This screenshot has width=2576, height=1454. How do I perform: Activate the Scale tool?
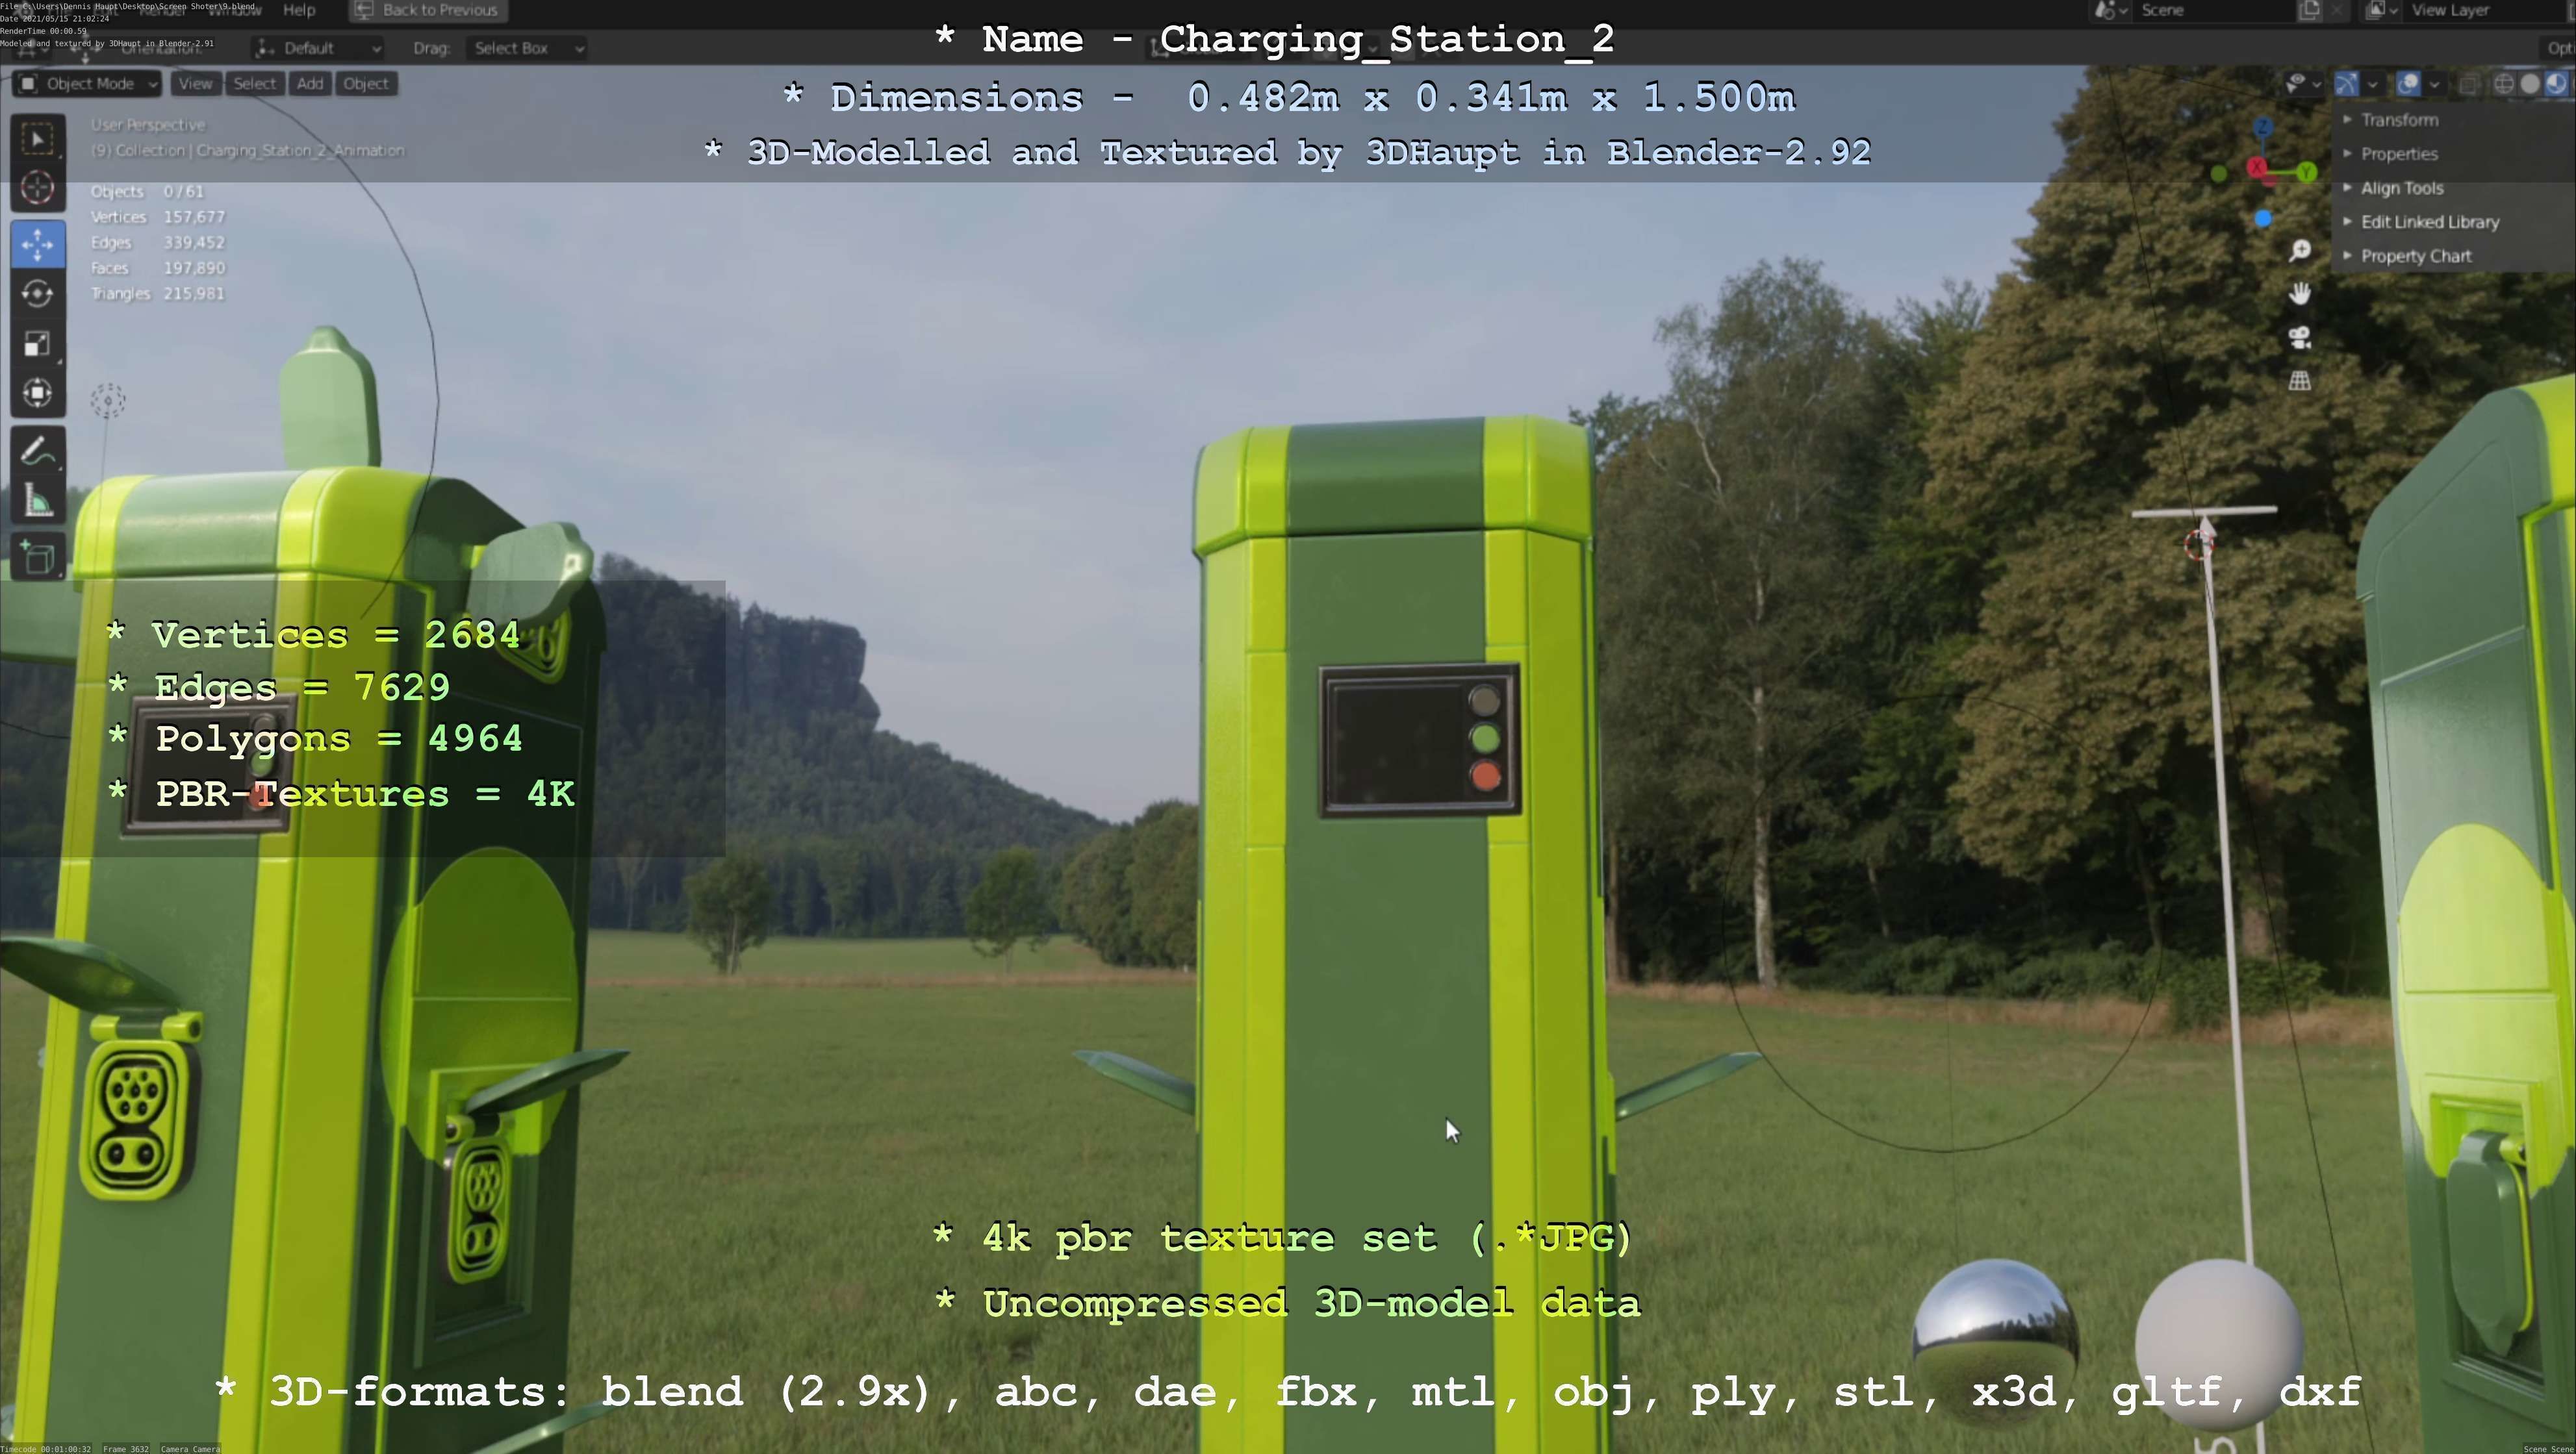tap(38, 344)
